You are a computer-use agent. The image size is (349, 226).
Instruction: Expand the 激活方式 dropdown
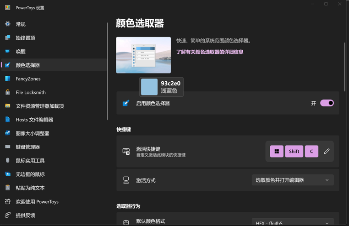click(293, 180)
